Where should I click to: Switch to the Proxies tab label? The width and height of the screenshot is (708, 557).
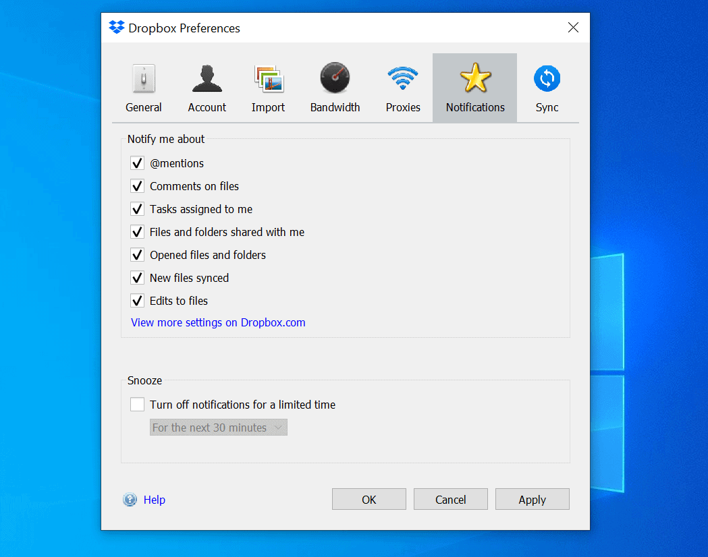click(x=403, y=107)
